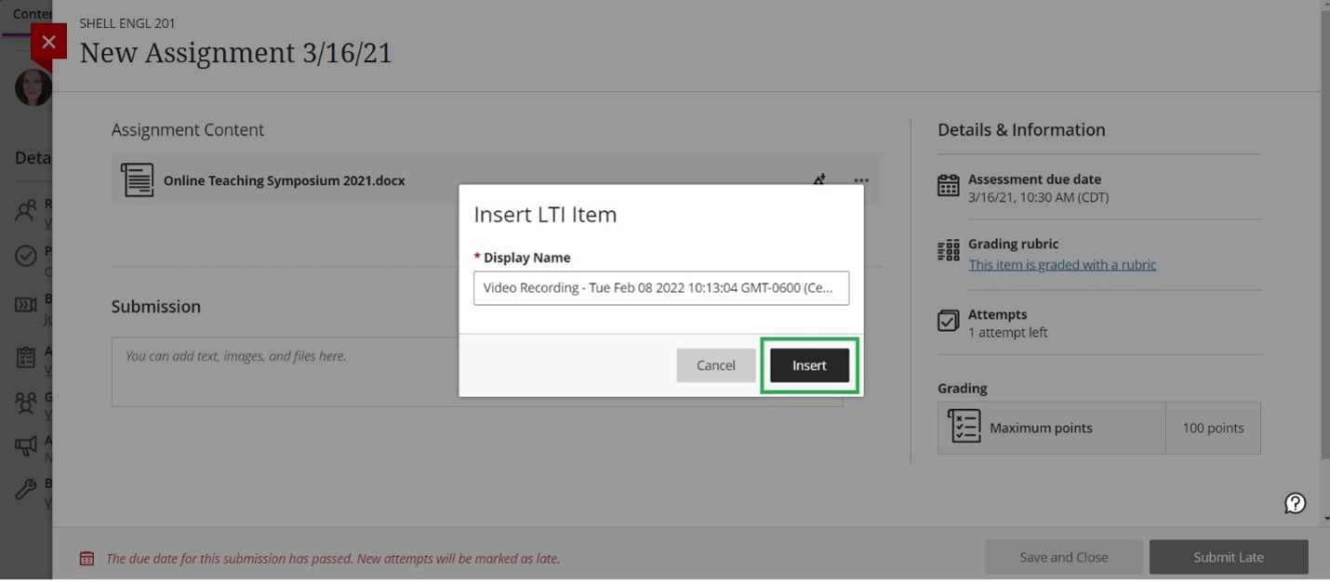The image size is (1330, 582).
Task: Click the announcements megaphone sidebar icon
Action: (26, 446)
